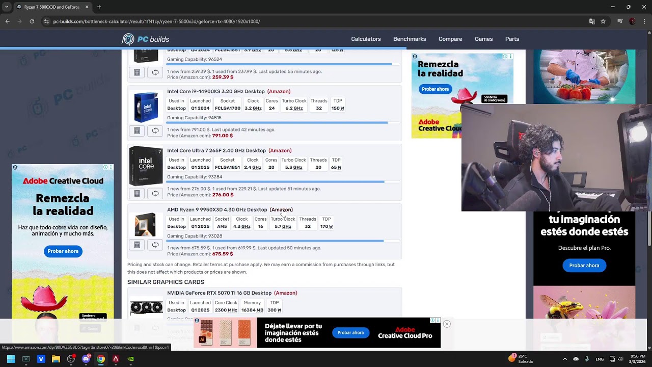Open the Chrome three-dot menu

click(644, 21)
